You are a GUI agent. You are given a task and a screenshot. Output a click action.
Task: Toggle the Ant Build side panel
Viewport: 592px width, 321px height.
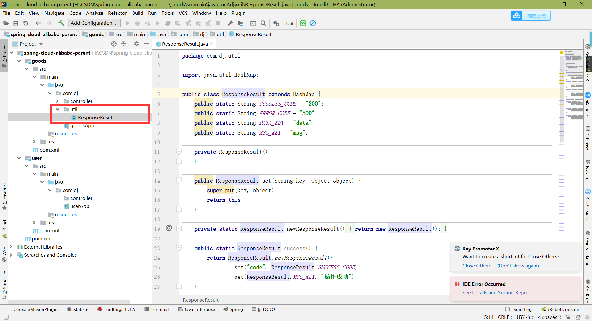coord(588,291)
